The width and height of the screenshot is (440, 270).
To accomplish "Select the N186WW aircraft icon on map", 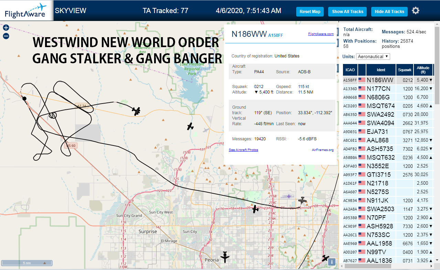I will [137, 111].
